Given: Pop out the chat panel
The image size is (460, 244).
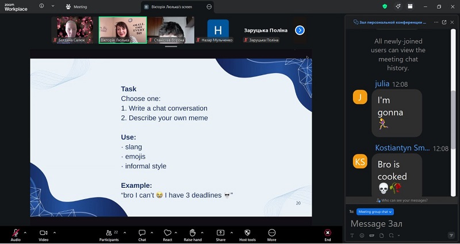Looking at the screenshot, I should pos(444,22).
